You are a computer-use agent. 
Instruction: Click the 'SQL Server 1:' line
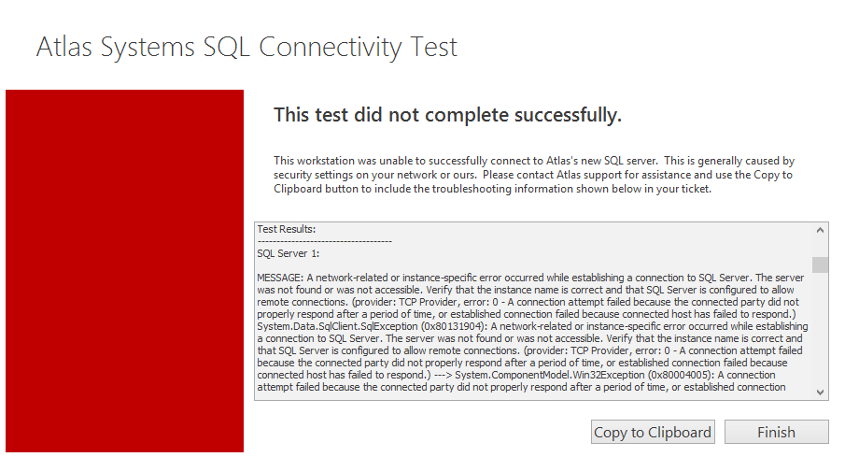pyautogui.click(x=289, y=253)
